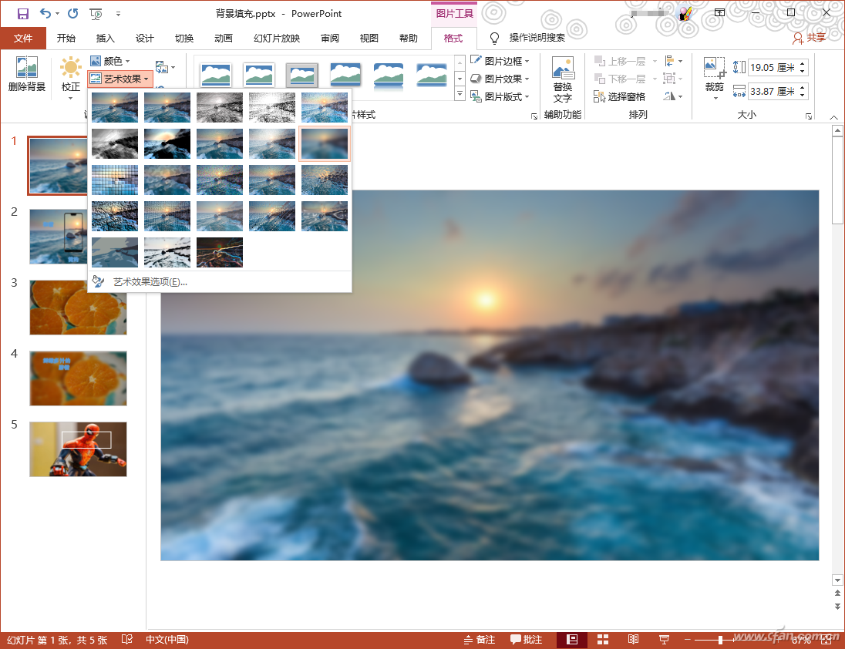Image resolution: width=845 pixels, height=649 pixels.
Task: Collapse the 艺术效果 dropdown button
Action: click(x=120, y=79)
